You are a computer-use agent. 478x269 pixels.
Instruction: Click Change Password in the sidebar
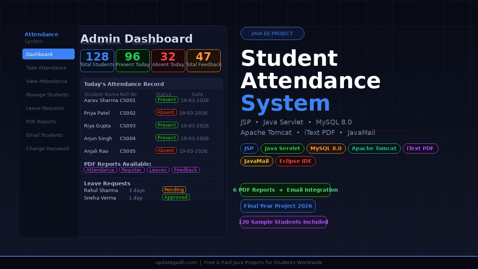click(x=47, y=148)
